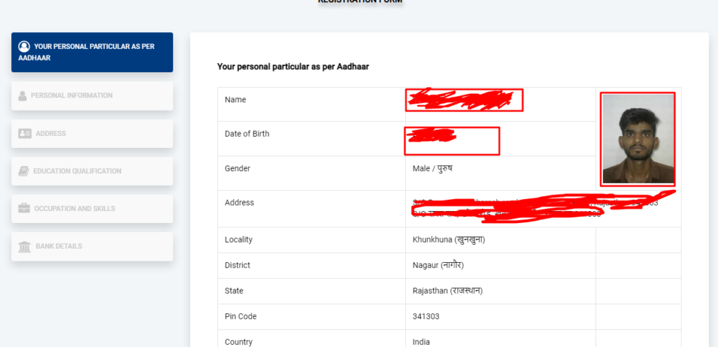The width and height of the screenshot is (718, 347).
Task: Click the briefcase icon on Occupation and Skills
Action: [x=24, y=209]
